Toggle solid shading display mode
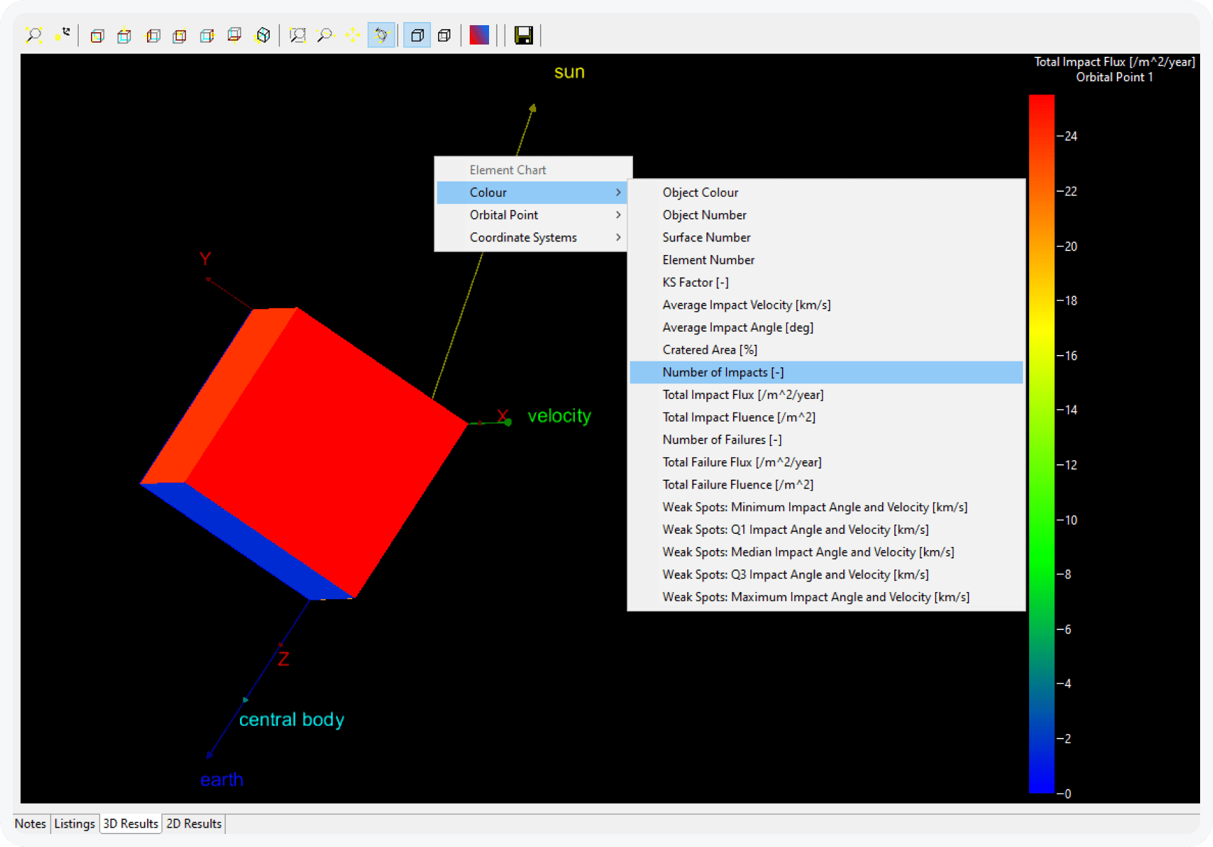Image resolution: width=1213 pixels, height=847 pixels. 416,36
